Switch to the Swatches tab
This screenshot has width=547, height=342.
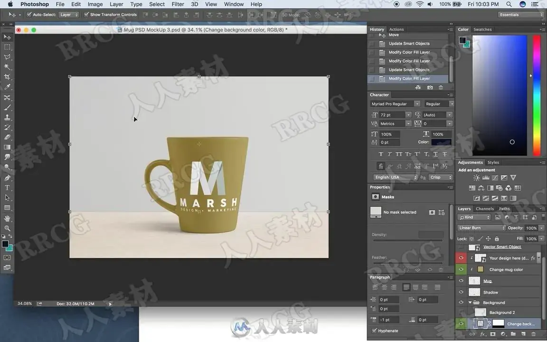point(482,29)
